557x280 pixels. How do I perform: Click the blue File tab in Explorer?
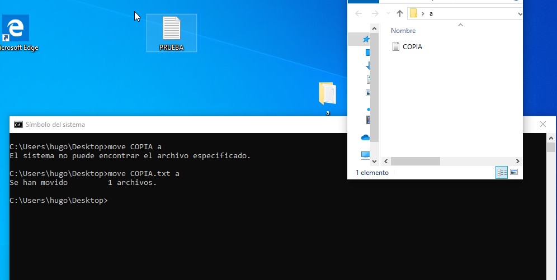362,1
